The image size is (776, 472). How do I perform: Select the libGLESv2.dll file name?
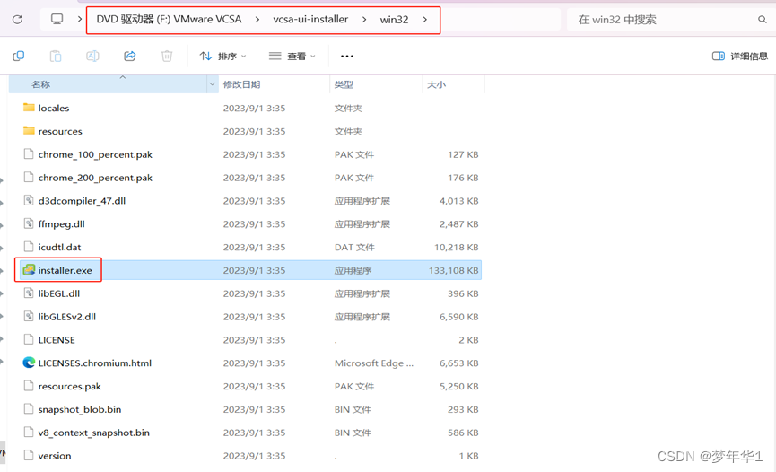(x=66, y=317)
